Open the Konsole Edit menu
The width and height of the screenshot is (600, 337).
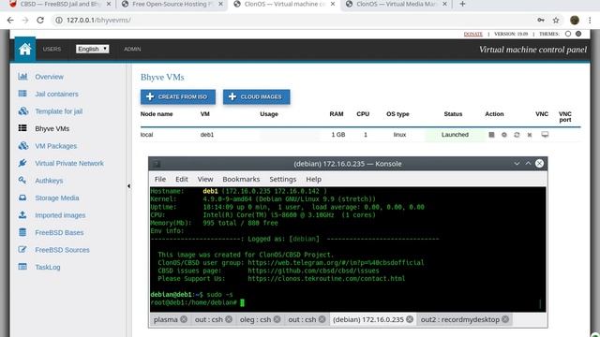point(181,179)
